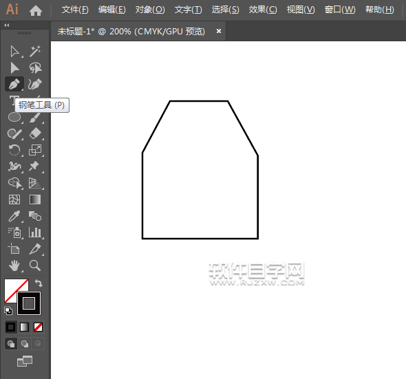Image resolution: width=406 pixels, height=379 pixels.
Task: Select the Ellipse shape tool
Action: 14,117
